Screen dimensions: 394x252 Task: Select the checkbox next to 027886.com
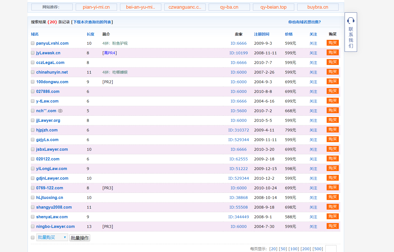[x=33, y=91]
